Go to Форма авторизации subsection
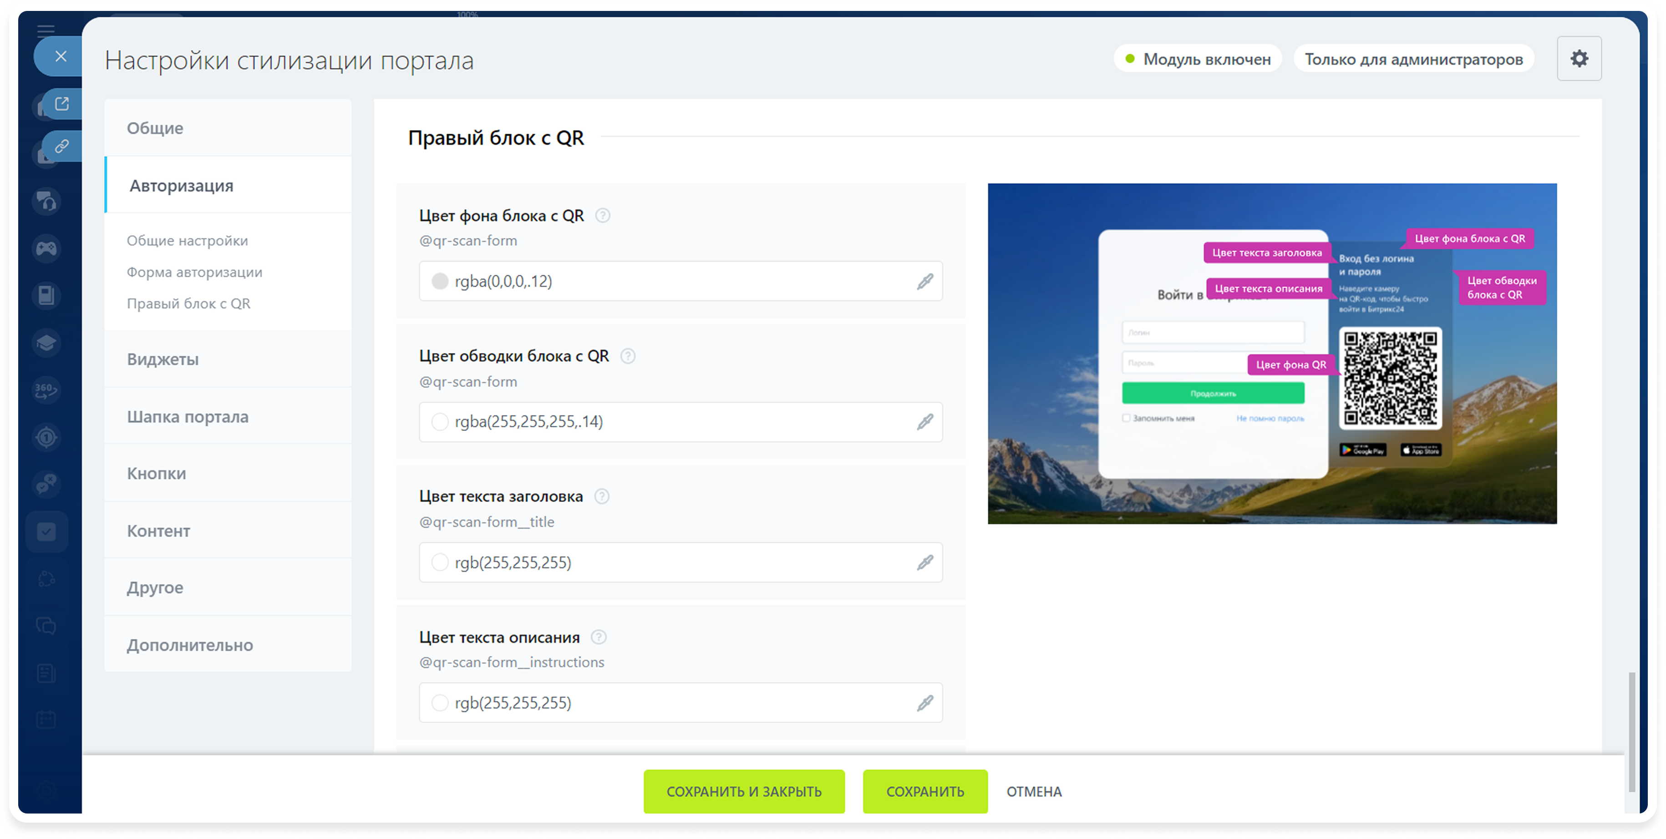 click(x=195, y=272)
